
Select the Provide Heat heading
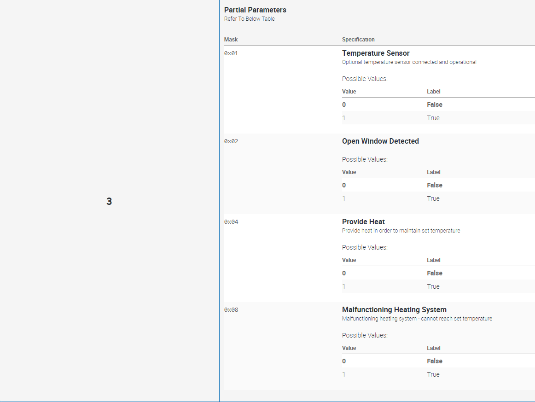[363, 221]
